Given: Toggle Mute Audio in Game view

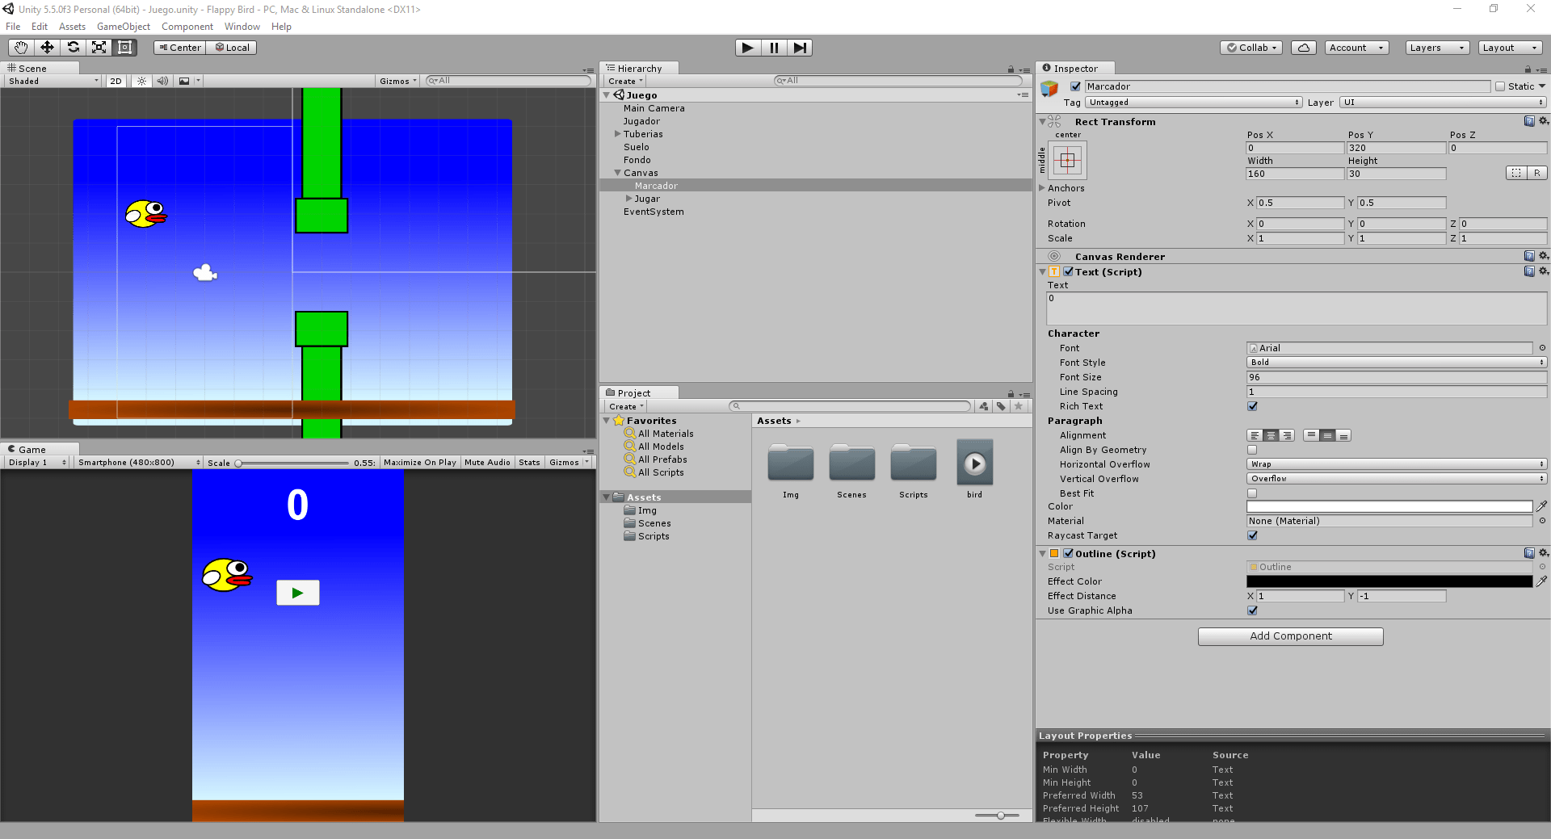Looking at the screenshot, I should pyautogui.click(x=487, y=463).
